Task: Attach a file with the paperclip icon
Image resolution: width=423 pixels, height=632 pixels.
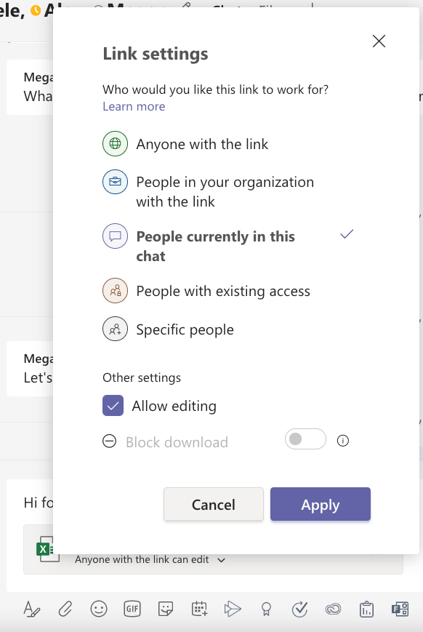Action: click(65, 609)
